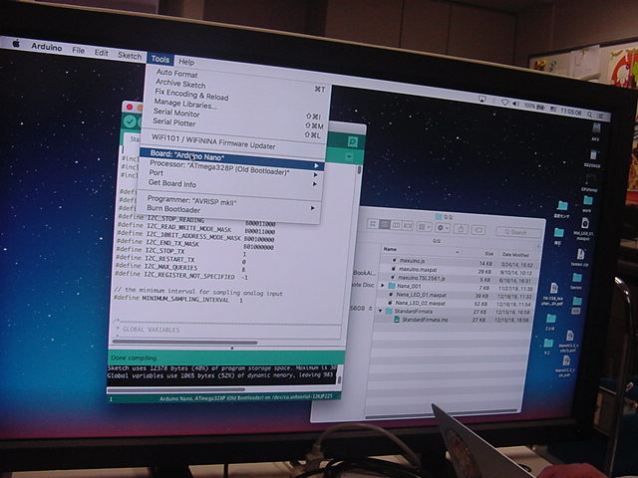Click the Finder Search field
The width and height of the screenshot is (638, 478).
click(x=518, y=232)
